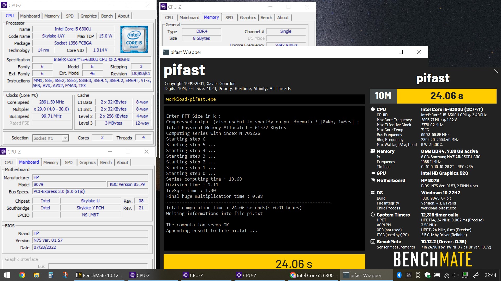Click the Multiplier x 29.0 field
Screen dimensions: 501x281
click(51, 109)
